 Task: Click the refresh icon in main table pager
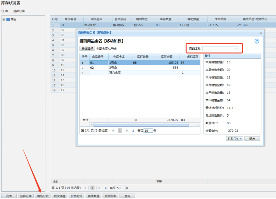coord(106,188)
